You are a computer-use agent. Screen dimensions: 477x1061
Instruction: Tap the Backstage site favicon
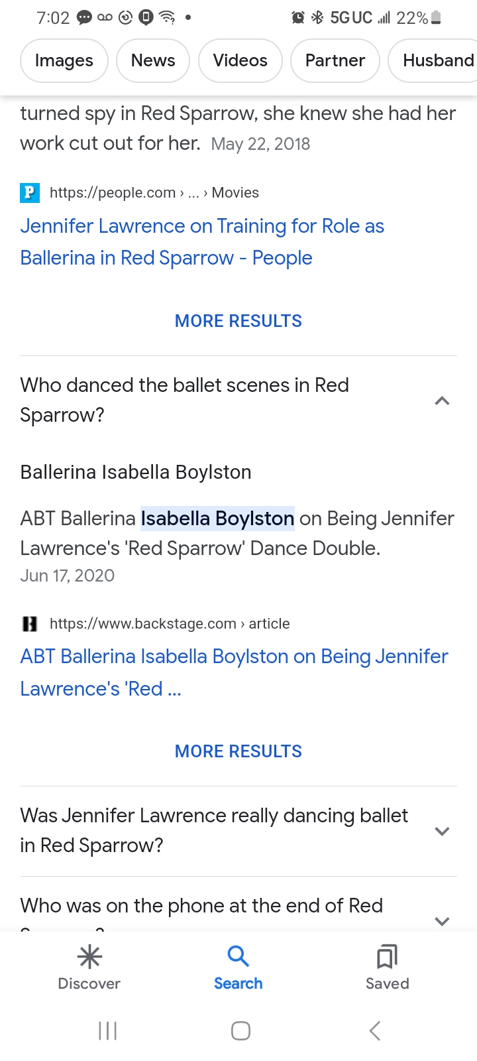[30, 624]
